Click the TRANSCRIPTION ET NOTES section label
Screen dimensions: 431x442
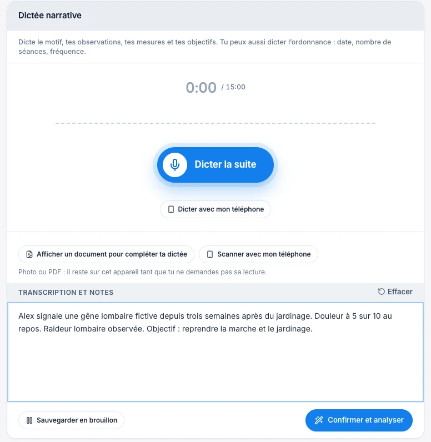66,292
